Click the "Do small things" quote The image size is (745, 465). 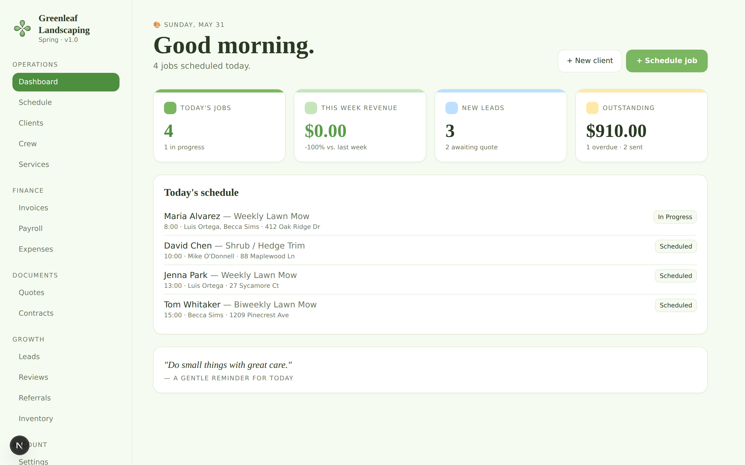[x=228, y=365]
